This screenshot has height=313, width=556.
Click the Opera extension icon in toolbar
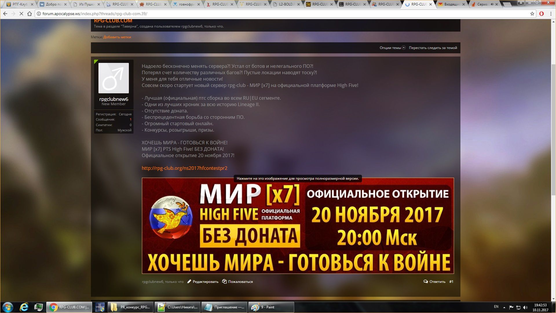(x=542, y=14)
